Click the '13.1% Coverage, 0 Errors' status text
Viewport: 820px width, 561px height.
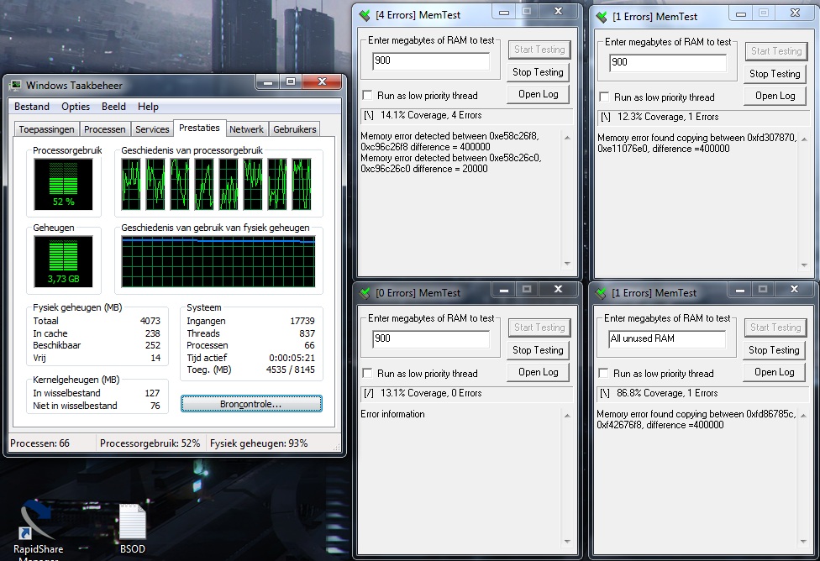pyautogui.click(x=431, y=393)
